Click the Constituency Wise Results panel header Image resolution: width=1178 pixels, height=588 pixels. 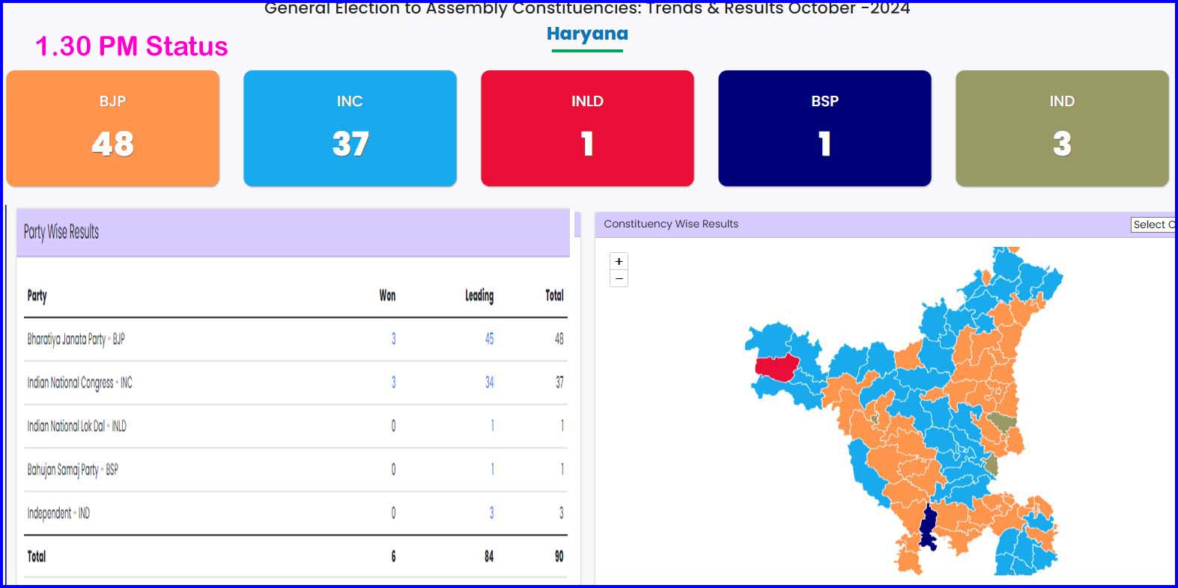(x=671, y=224)
